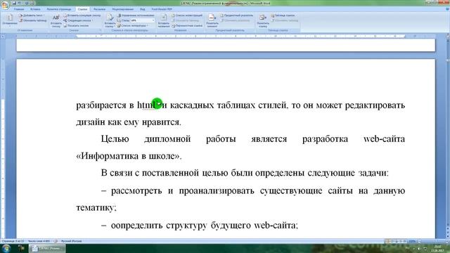Click the zoom percentage in the status bar
The width and height of the screenshot is (450, 253).
(x=412, y=241)
